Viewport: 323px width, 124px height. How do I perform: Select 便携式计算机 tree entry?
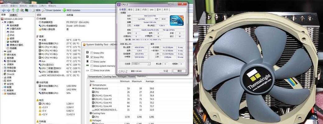[x=15, y=45]
